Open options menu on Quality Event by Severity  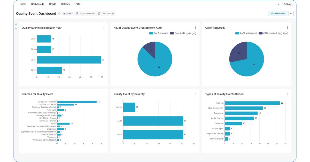[196, 94]
